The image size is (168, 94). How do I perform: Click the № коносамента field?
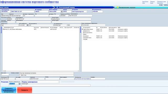click(x=41, y=25)
